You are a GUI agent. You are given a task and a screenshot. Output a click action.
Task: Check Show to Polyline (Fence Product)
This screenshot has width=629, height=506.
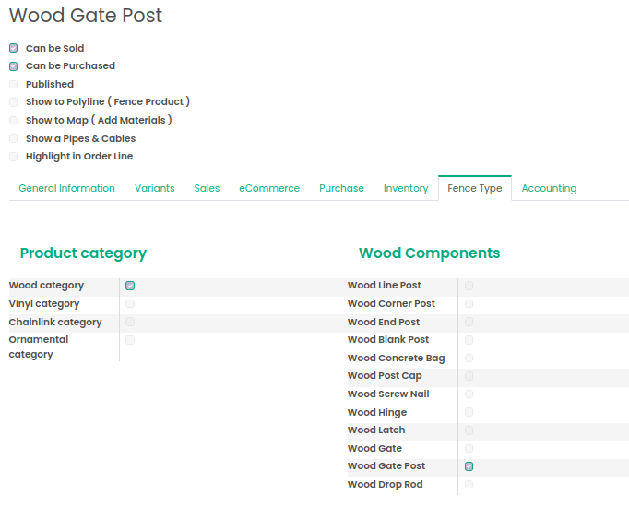(x=14, y=102)
